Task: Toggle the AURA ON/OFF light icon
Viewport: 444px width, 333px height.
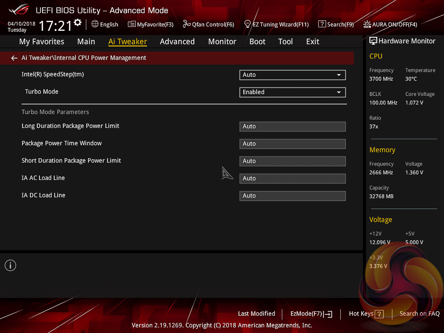Action: [367, 24]
